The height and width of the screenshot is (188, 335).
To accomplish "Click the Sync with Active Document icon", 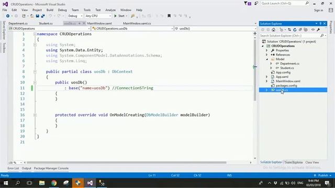I will click(289, 30).
